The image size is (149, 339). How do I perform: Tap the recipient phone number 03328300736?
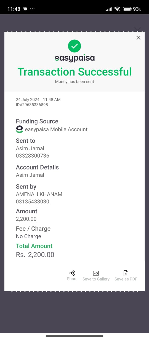[33, 156]
